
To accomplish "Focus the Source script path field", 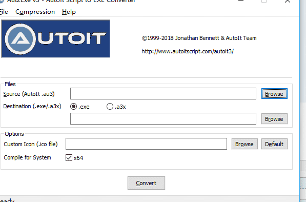I will 163,94.
